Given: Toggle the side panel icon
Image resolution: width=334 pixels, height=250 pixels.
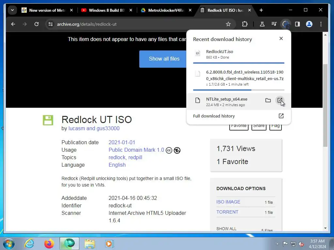Looking at the screenshot, I should (x=297, y=24).
